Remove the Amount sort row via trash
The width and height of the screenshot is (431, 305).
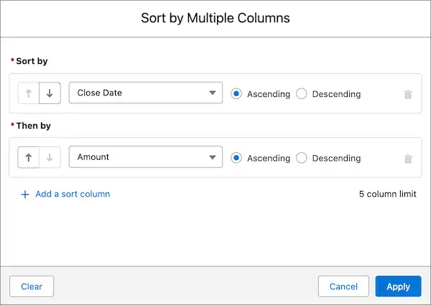408,159
